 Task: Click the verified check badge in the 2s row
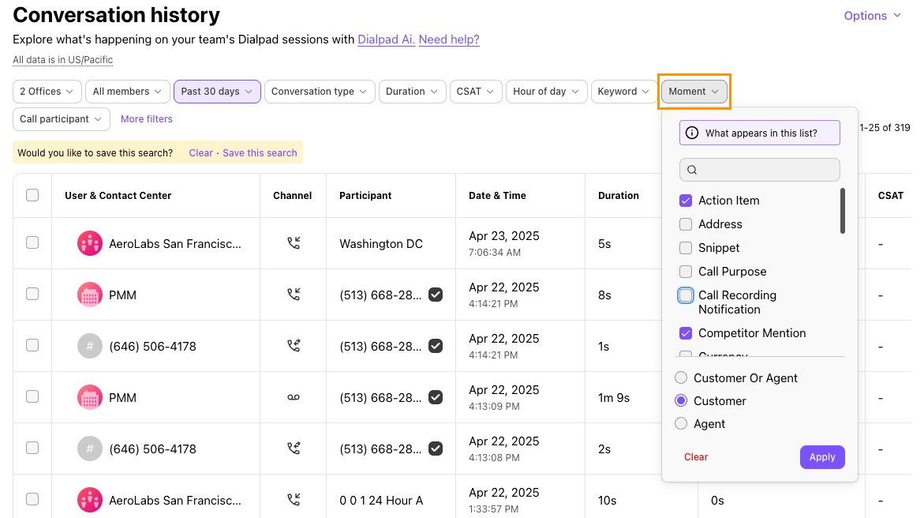click(436, 449)
